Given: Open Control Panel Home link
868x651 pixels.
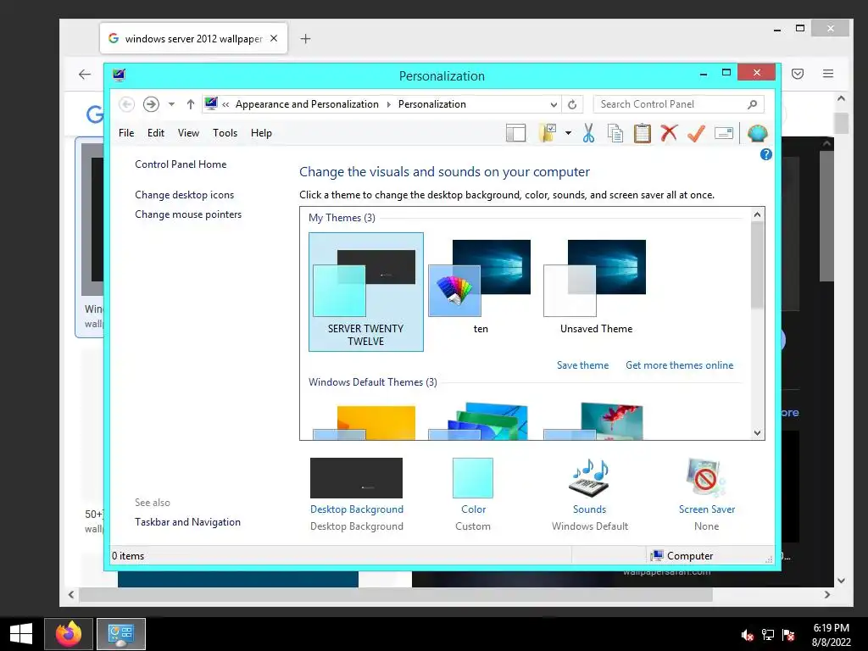Looking at the screenshot, I should click(181, 164).
